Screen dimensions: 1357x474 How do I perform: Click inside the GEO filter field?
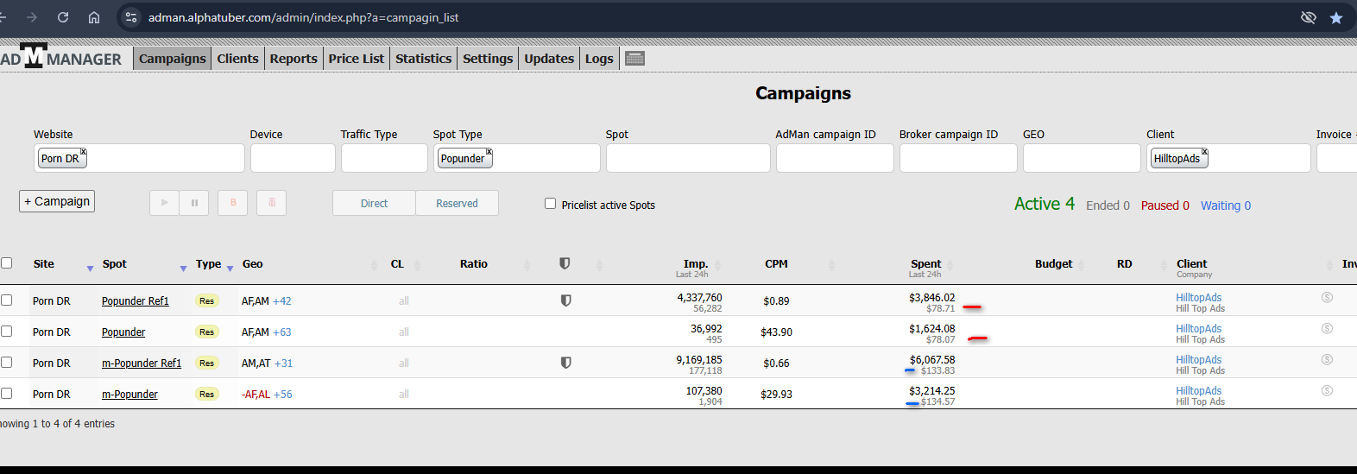click(x=1082, y=158)
